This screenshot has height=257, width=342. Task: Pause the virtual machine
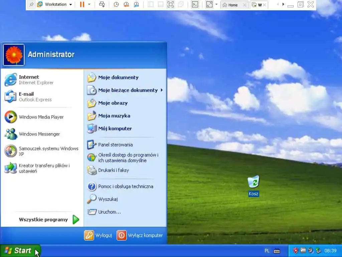(82, 4)
